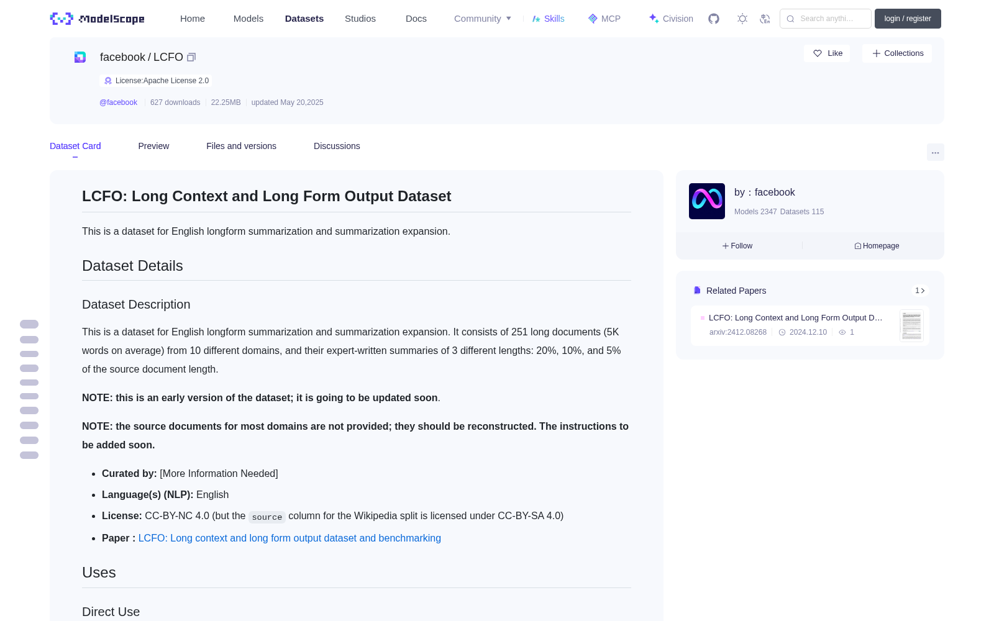Toggle the light/dark theme sun icon
This screenshot has width=994, height=621.
point(742,19)
